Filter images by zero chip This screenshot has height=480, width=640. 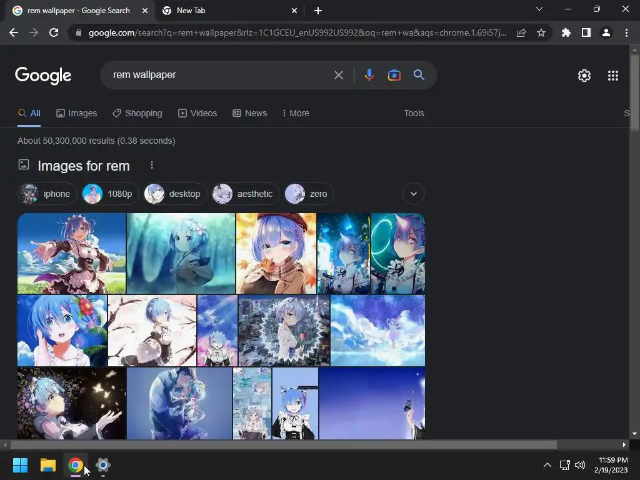coord(309,194)
